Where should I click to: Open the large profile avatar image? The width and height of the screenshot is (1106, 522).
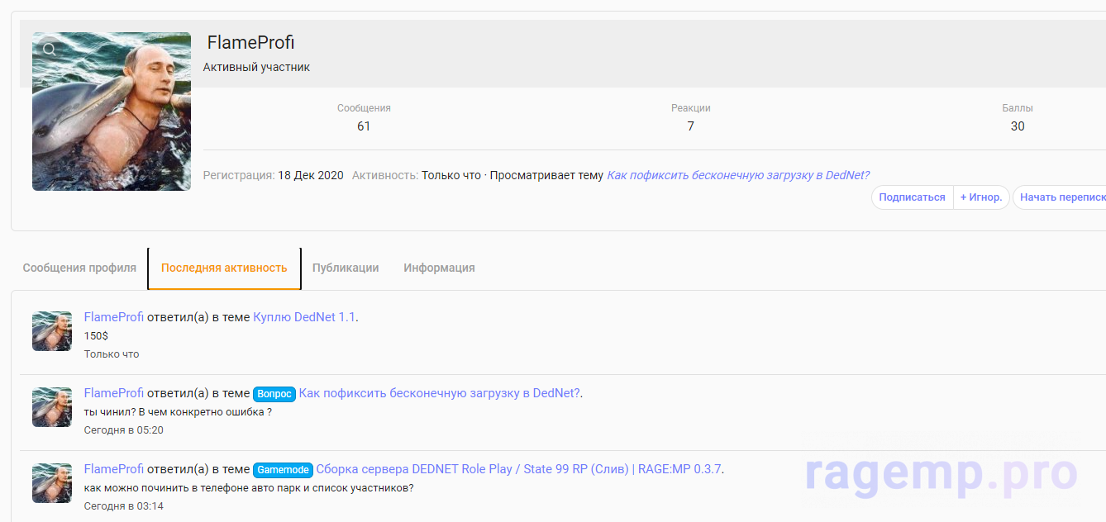tap(112, 112)
